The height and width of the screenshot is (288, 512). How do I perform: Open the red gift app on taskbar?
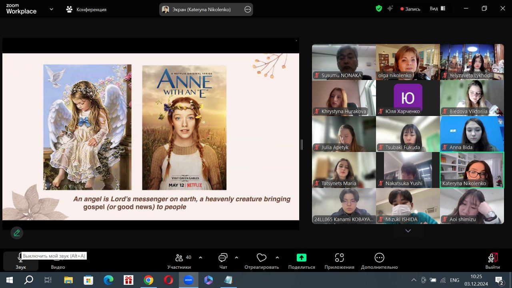tap(128, 280)
